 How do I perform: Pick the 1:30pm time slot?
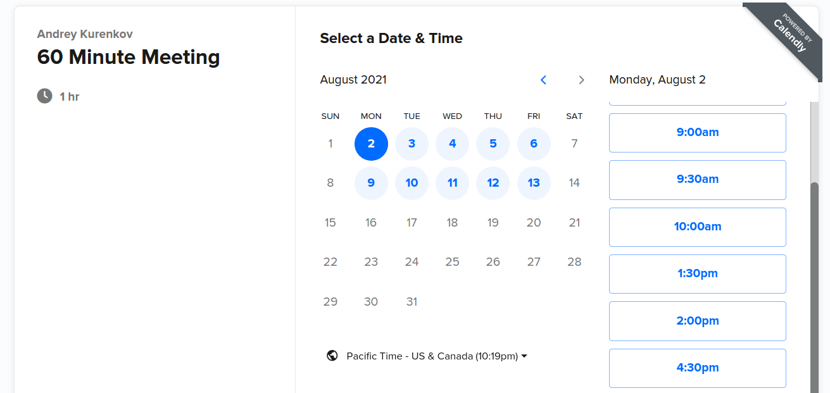[698, 274]
